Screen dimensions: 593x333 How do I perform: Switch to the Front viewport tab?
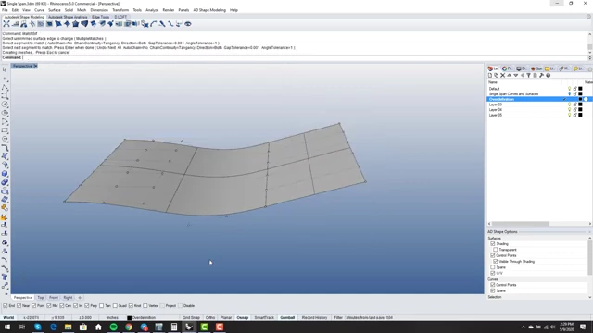[54, 298]
